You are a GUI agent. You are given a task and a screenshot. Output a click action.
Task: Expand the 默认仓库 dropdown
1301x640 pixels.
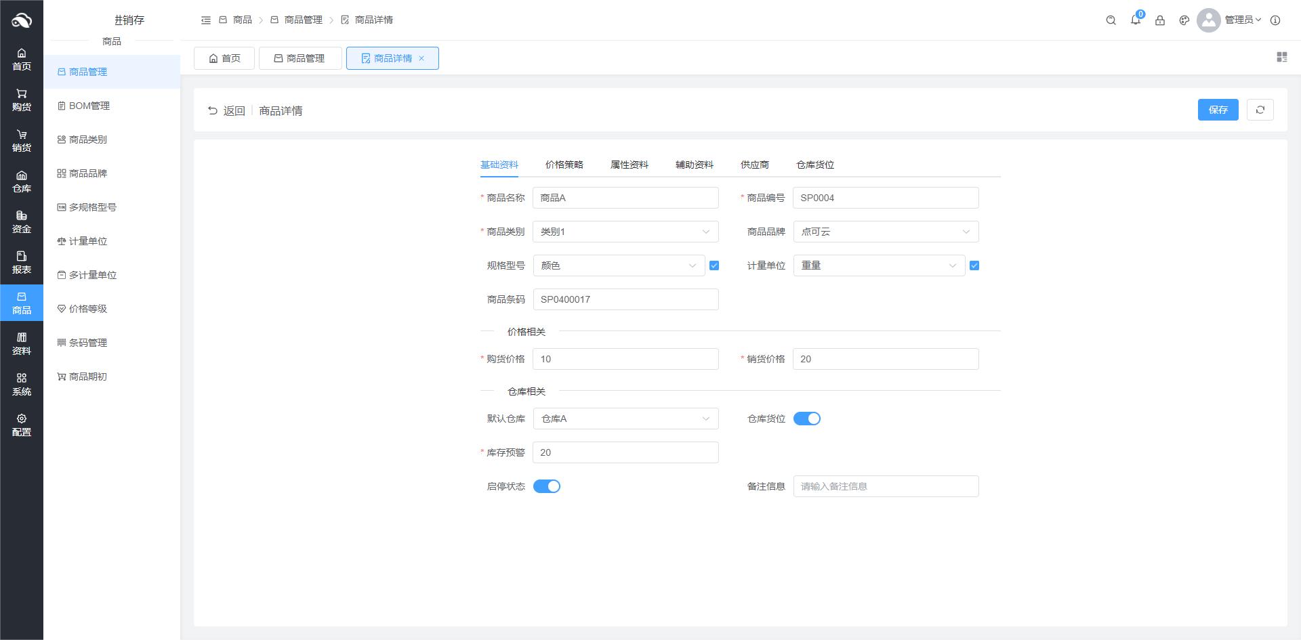click(x=625, y=419)
